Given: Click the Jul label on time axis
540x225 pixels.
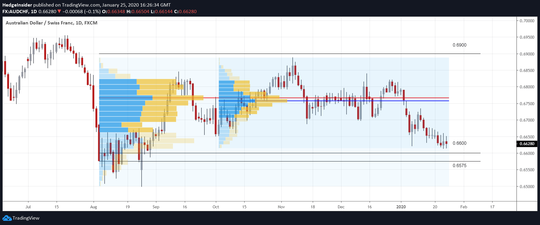Looking at the screenshot, I should tap(28, 207).
